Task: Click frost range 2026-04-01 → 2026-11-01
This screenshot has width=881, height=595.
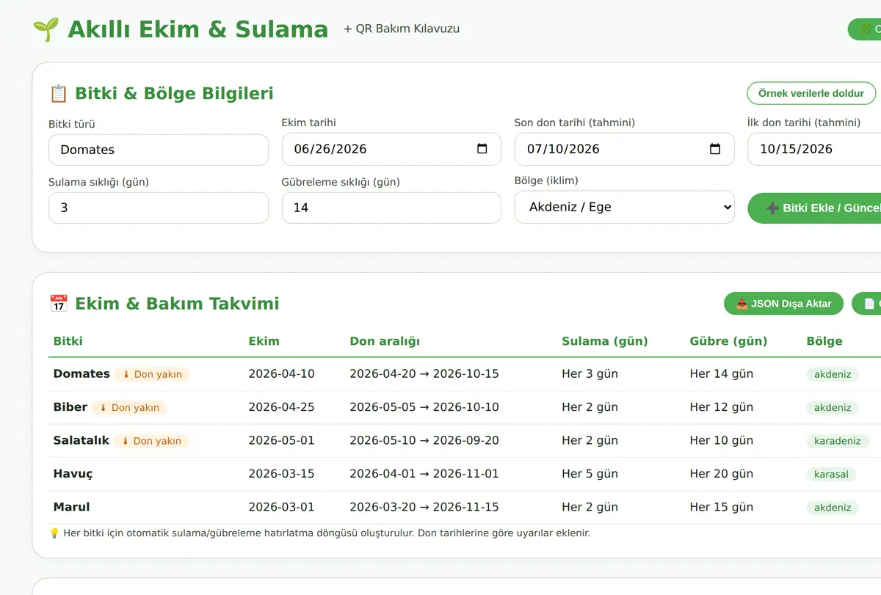Action: point(424,474)
